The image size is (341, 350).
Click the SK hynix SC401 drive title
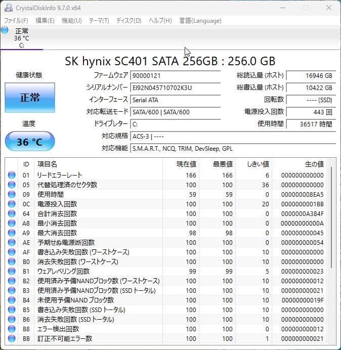click(x=170, y=61)
